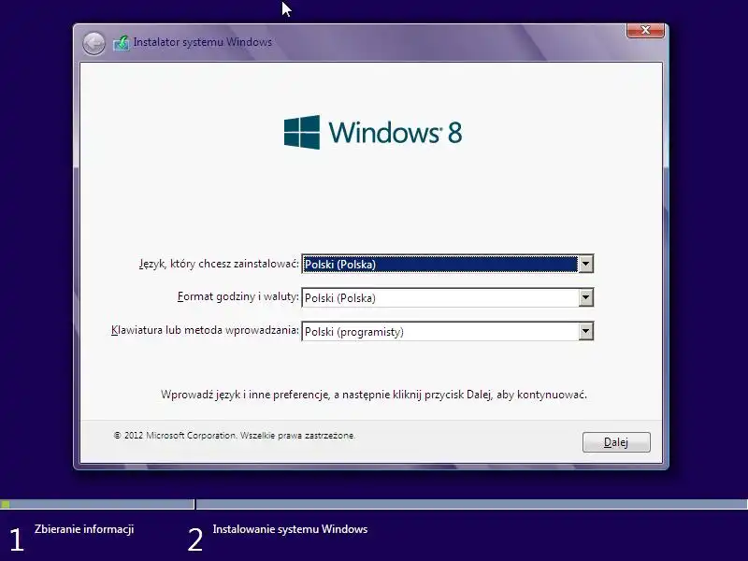Viewport: 748px width, 561px height.
Task: Click the Instalowanie systemu Windows step label
Action: tap(290, 529)
